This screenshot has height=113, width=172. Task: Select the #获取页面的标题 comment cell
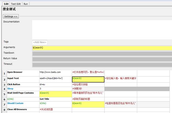pyautogui.click(x=88, y=99)
